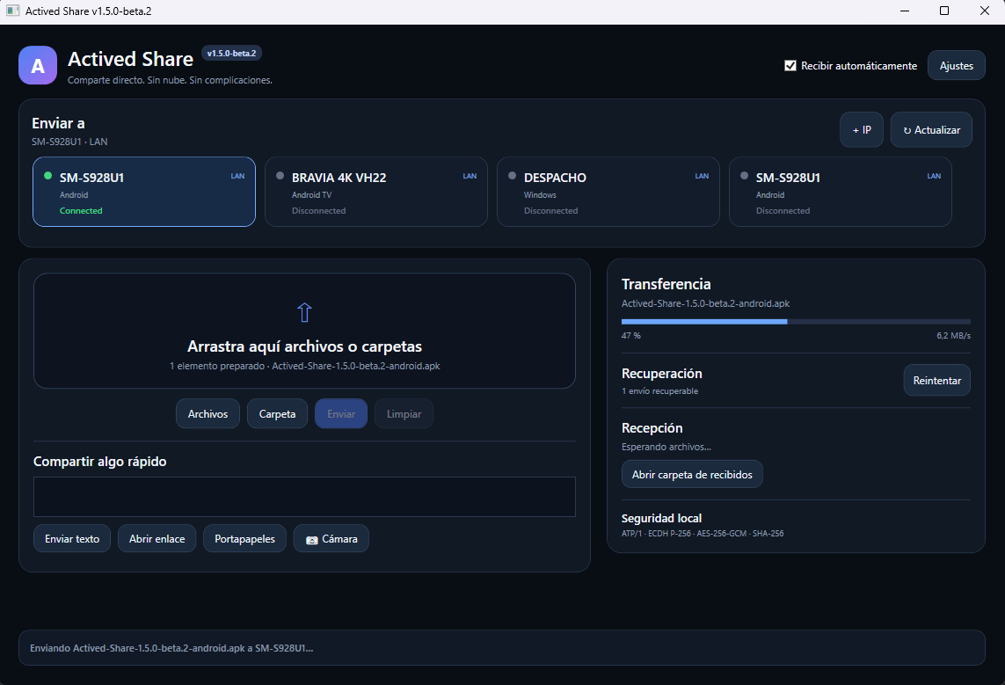Click the transfer progress bar at 47 %
The height and width of the screenshot is (685, 1005).
[796, 322]
